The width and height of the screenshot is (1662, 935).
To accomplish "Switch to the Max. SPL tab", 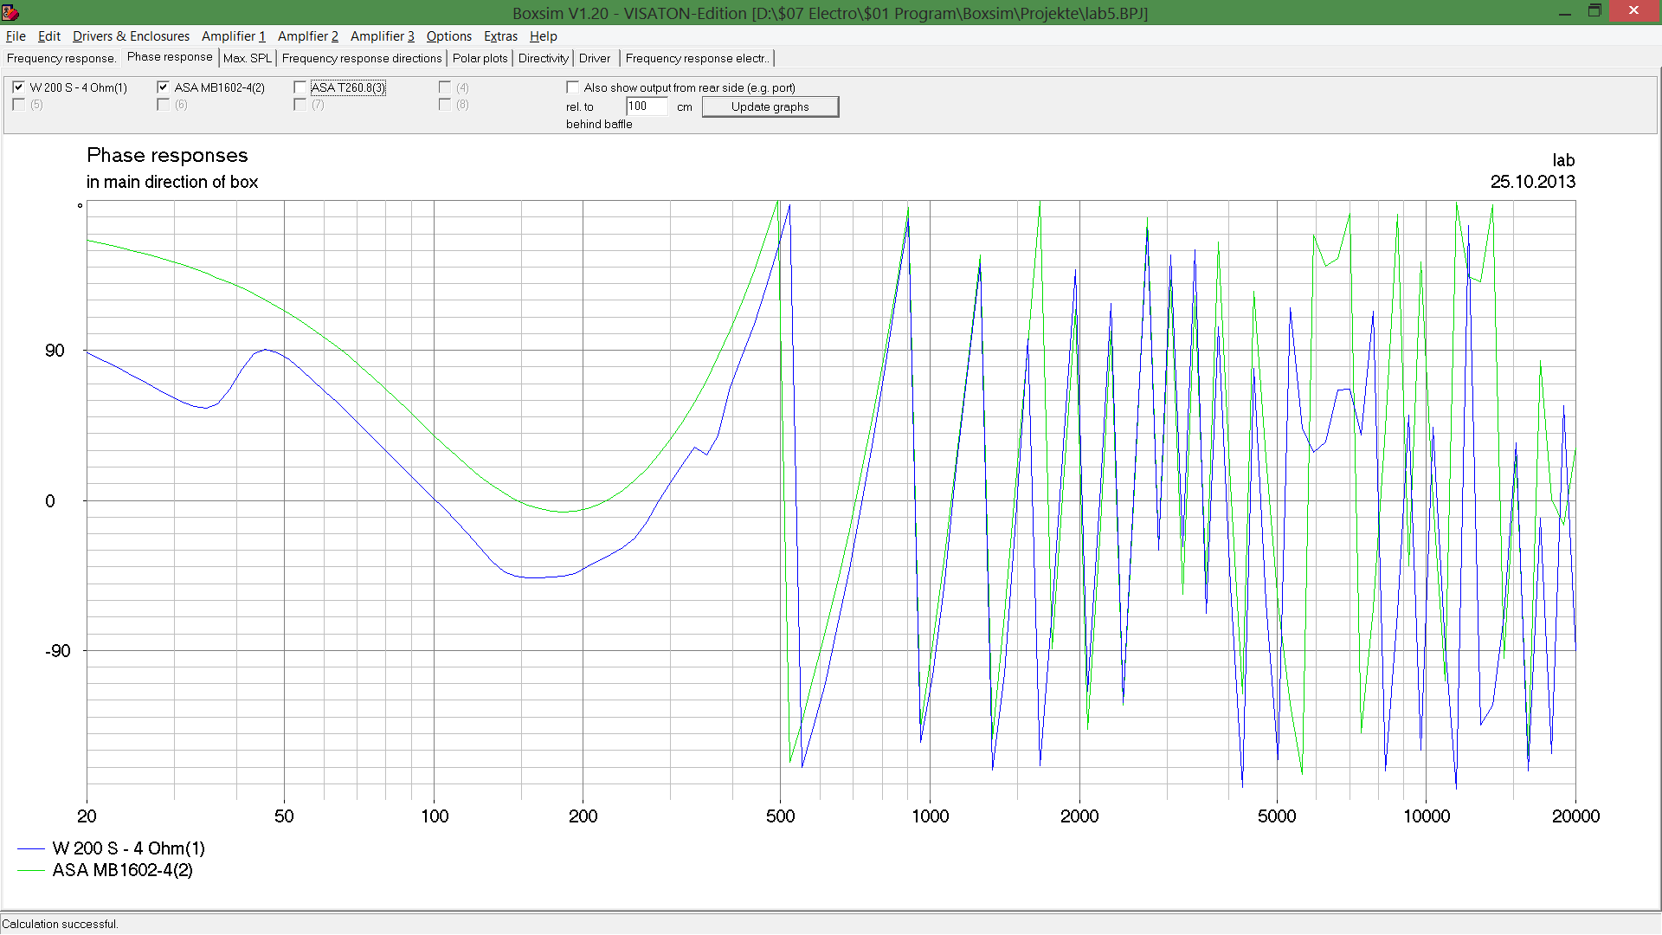I will (x=247, y=58).
